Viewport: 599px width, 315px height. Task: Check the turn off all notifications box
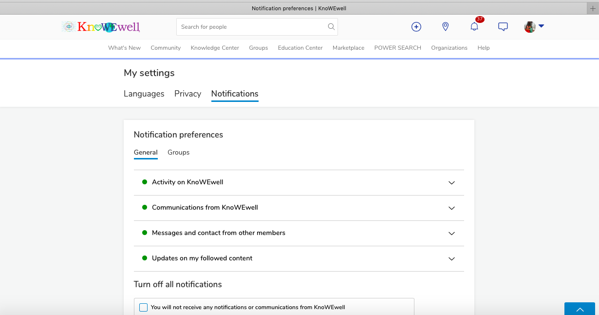(x=143, y=307)
